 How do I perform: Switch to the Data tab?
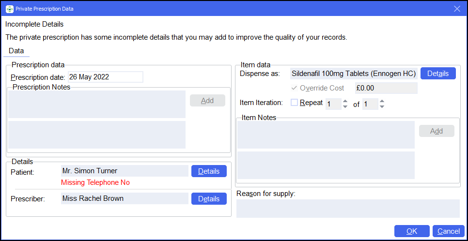point(16,51)
